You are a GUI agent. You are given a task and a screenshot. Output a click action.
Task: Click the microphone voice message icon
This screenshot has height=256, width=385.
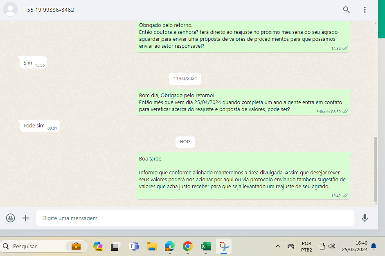(x=365, y=218)
